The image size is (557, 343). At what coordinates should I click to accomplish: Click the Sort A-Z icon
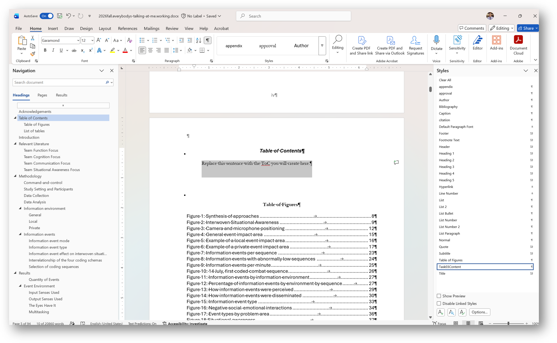coord(198,40)
